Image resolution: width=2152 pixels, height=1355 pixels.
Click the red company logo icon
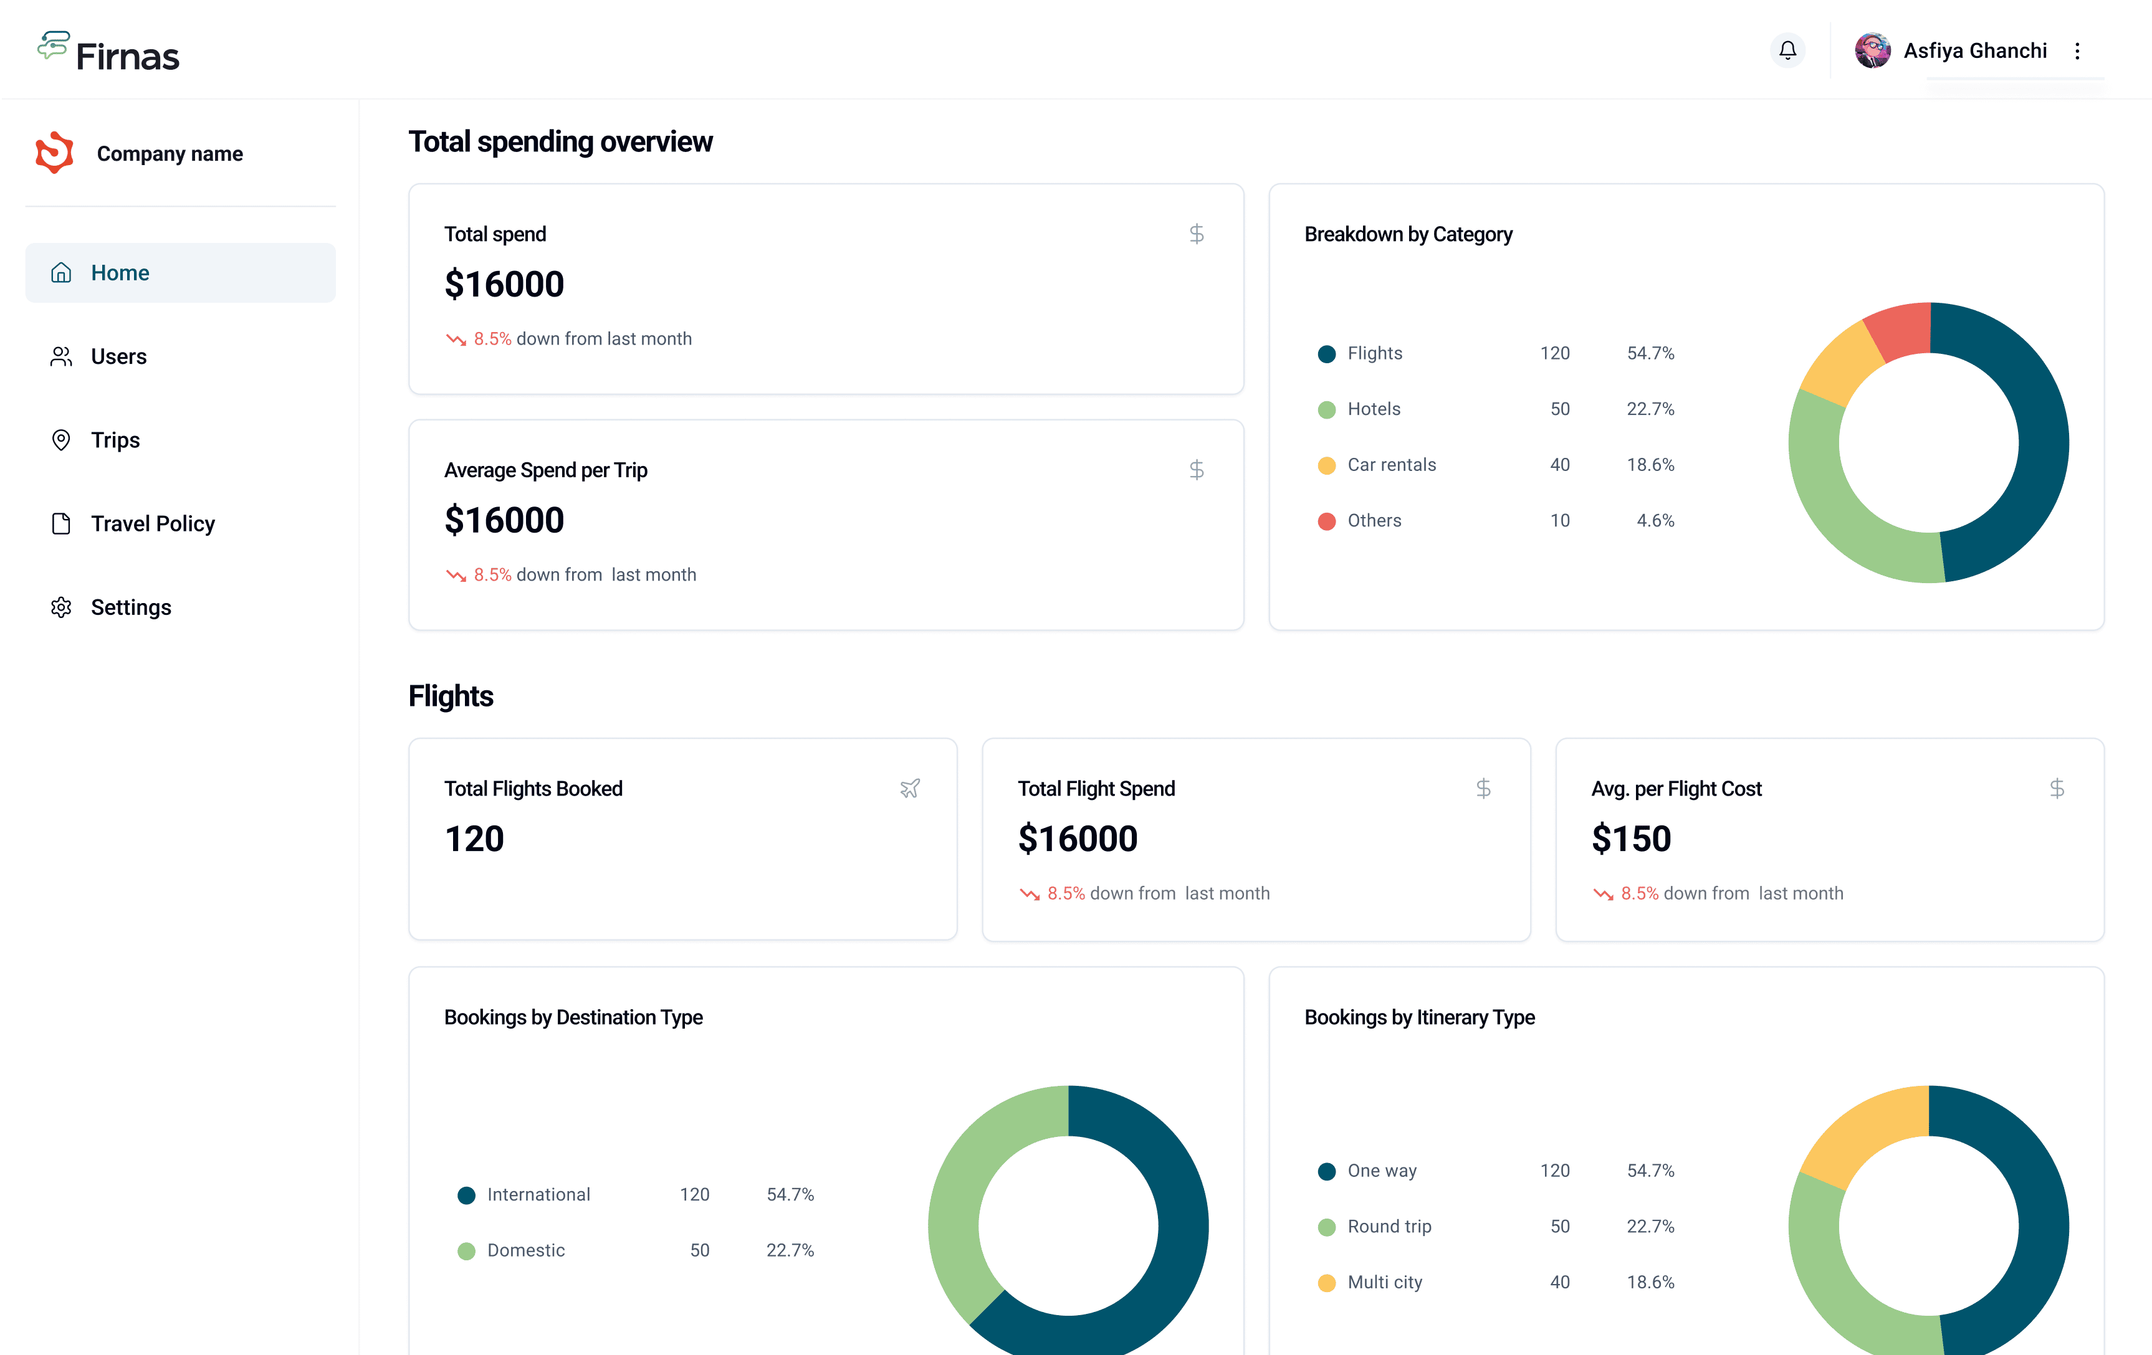pos(54,153)
